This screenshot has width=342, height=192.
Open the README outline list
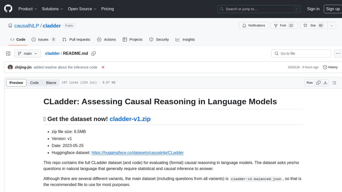334,83
